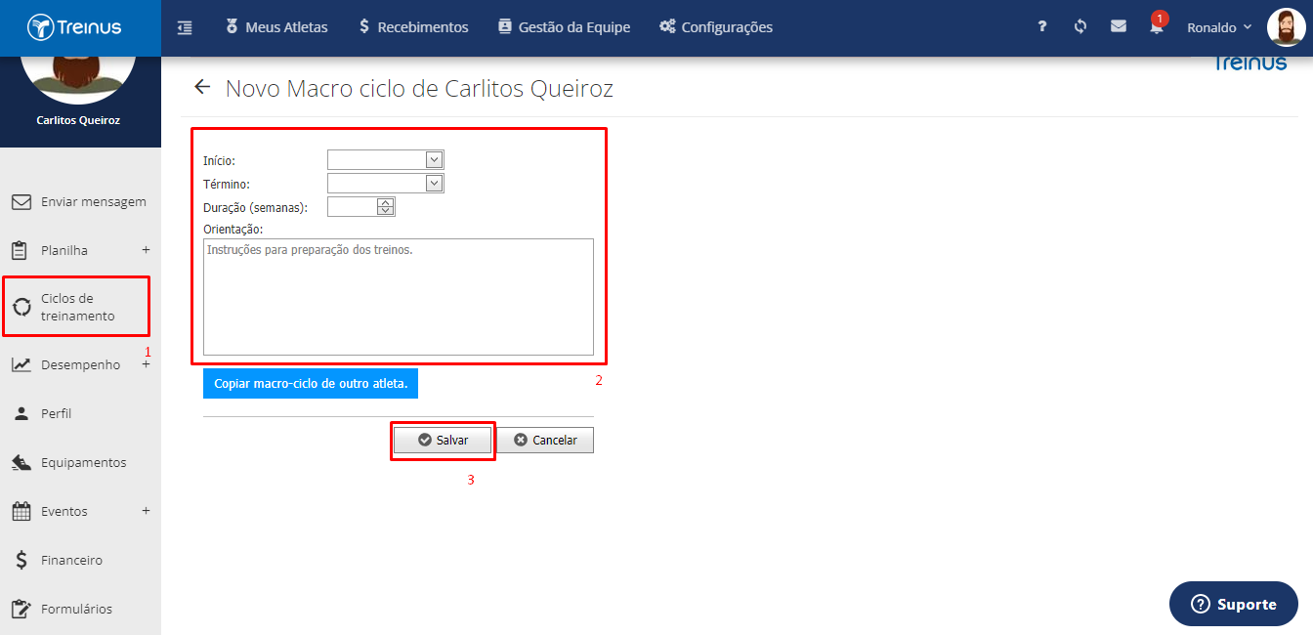Screen dimensions: 1313x635
Task: Go back using the arrow icon
Action: 202,87
